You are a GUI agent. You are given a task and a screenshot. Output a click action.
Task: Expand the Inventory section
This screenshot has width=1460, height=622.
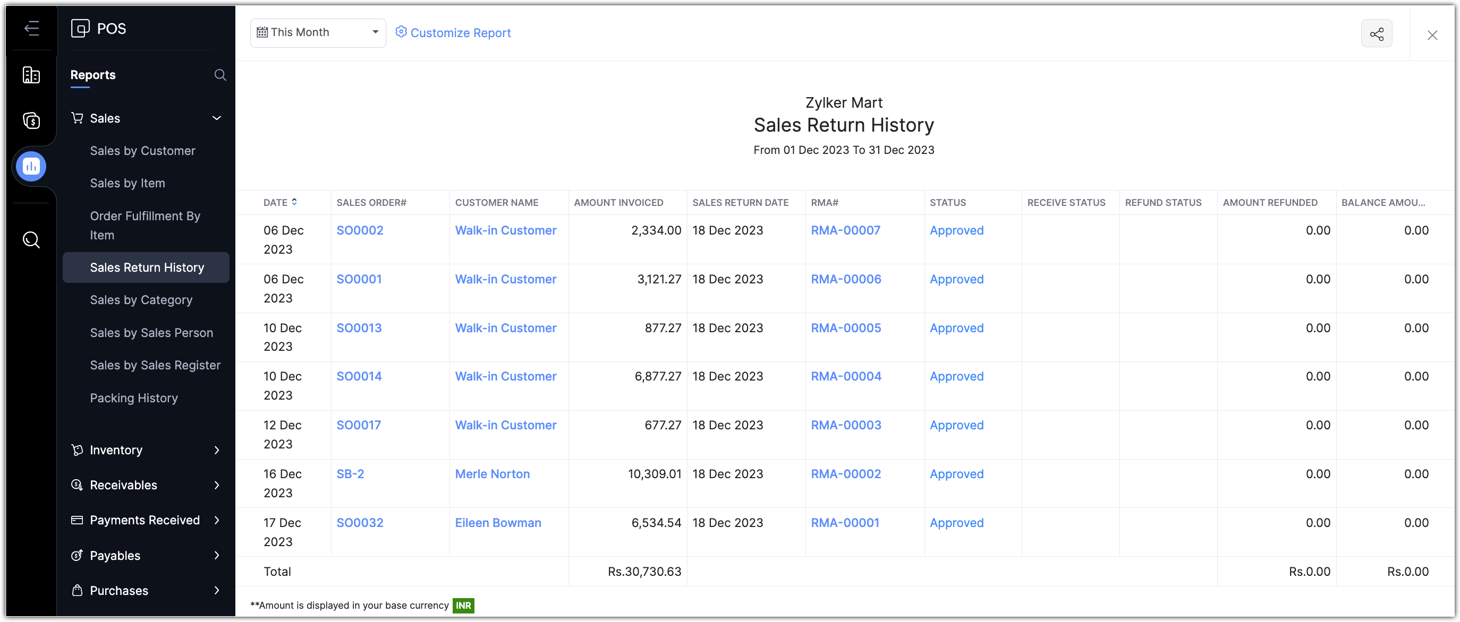click(216, 450)
